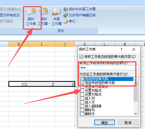Uncheck 选定未锁定的单元格 option
145x129 pixels.
[x=82, y=83]
